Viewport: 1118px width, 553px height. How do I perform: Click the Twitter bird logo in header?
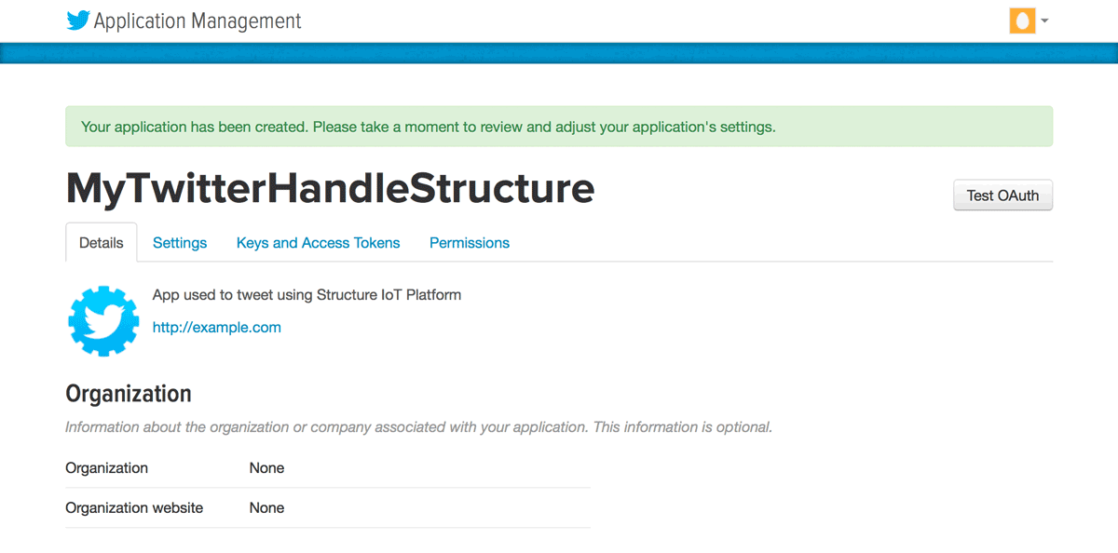pos(78,20)
